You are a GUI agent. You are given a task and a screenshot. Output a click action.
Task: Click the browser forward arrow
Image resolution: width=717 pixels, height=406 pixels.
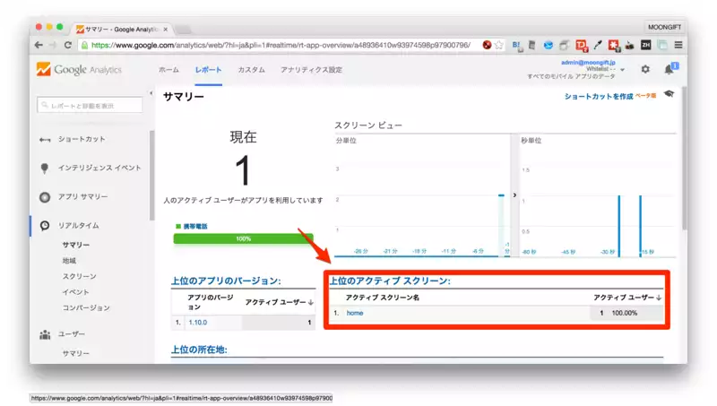point(53,45)
